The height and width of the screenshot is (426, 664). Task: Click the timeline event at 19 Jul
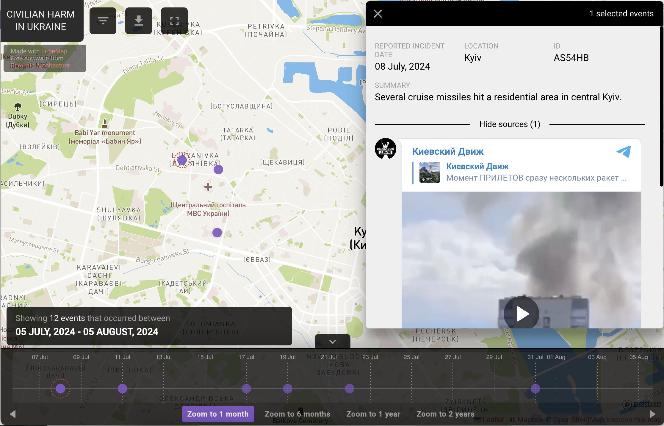pos(288,389)
